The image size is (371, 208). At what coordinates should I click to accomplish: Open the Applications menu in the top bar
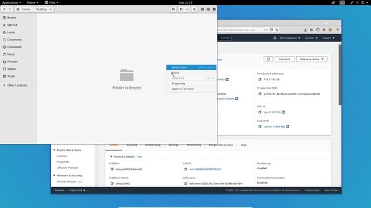[x=12, y=2]
